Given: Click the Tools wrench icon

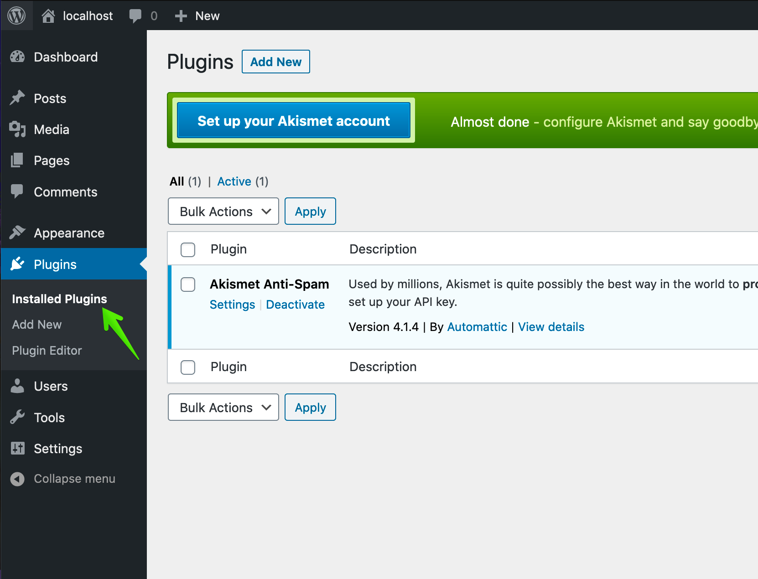Looking at the screenshot, I should [x=17, y=417].
